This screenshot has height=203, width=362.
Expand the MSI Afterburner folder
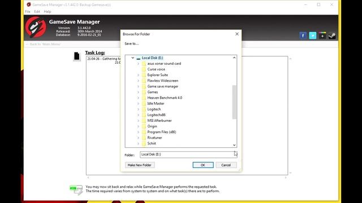click(138, 121)
